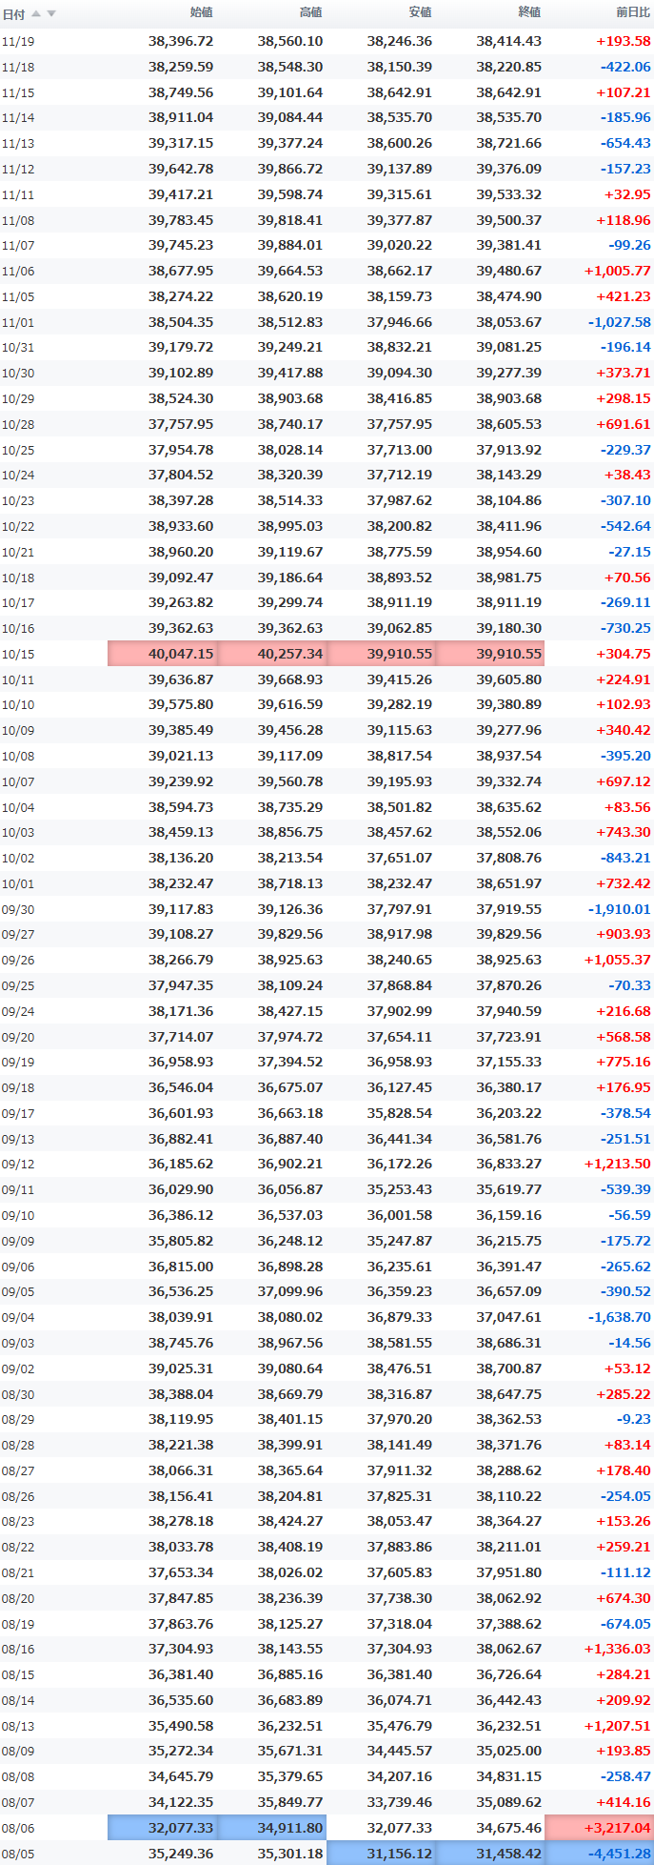The width and height of the screenshot is (654, 1865).
Task: Select the 10/23 closing value 38,104.86
Action: coord(509,500)
